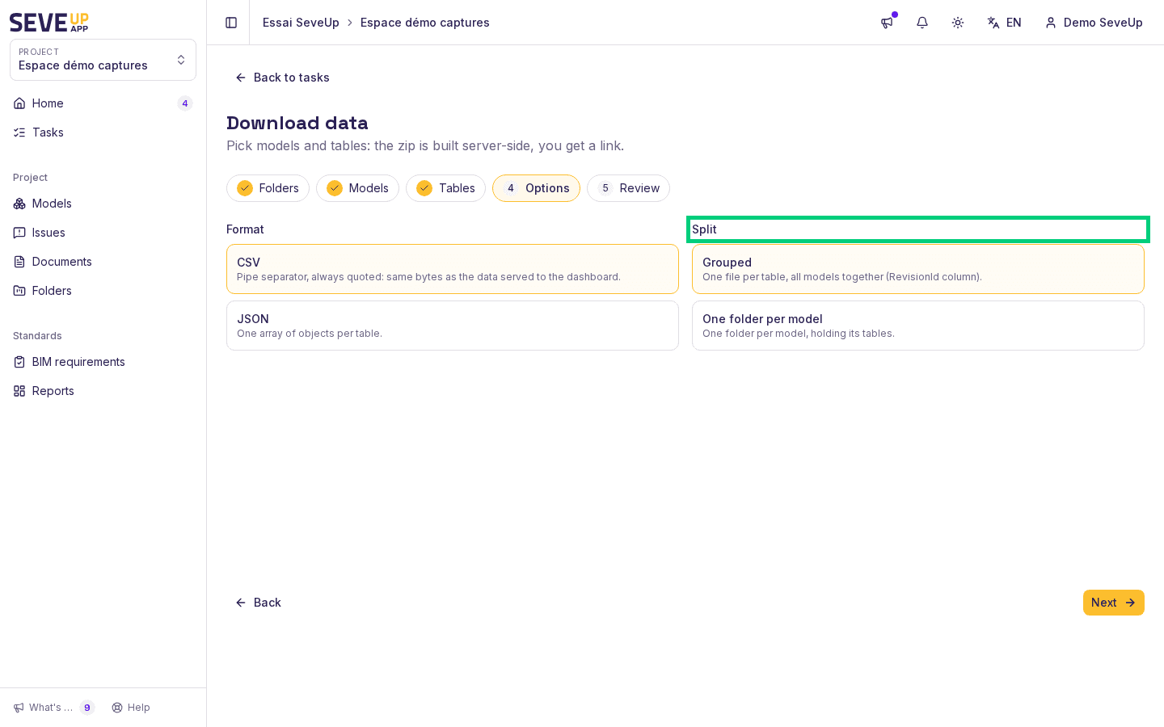1164x727 pixels.
Task: Open Tasks from the sidebar
Action: (103, 132)
